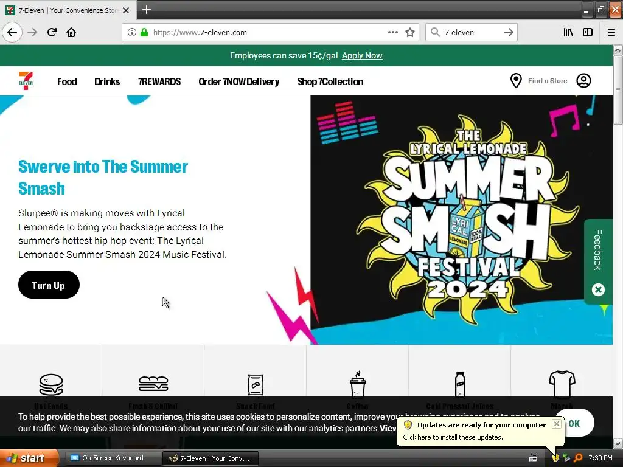
Task: Click the Swerve Into The Summer Smash heading
Action: [103, 178]
